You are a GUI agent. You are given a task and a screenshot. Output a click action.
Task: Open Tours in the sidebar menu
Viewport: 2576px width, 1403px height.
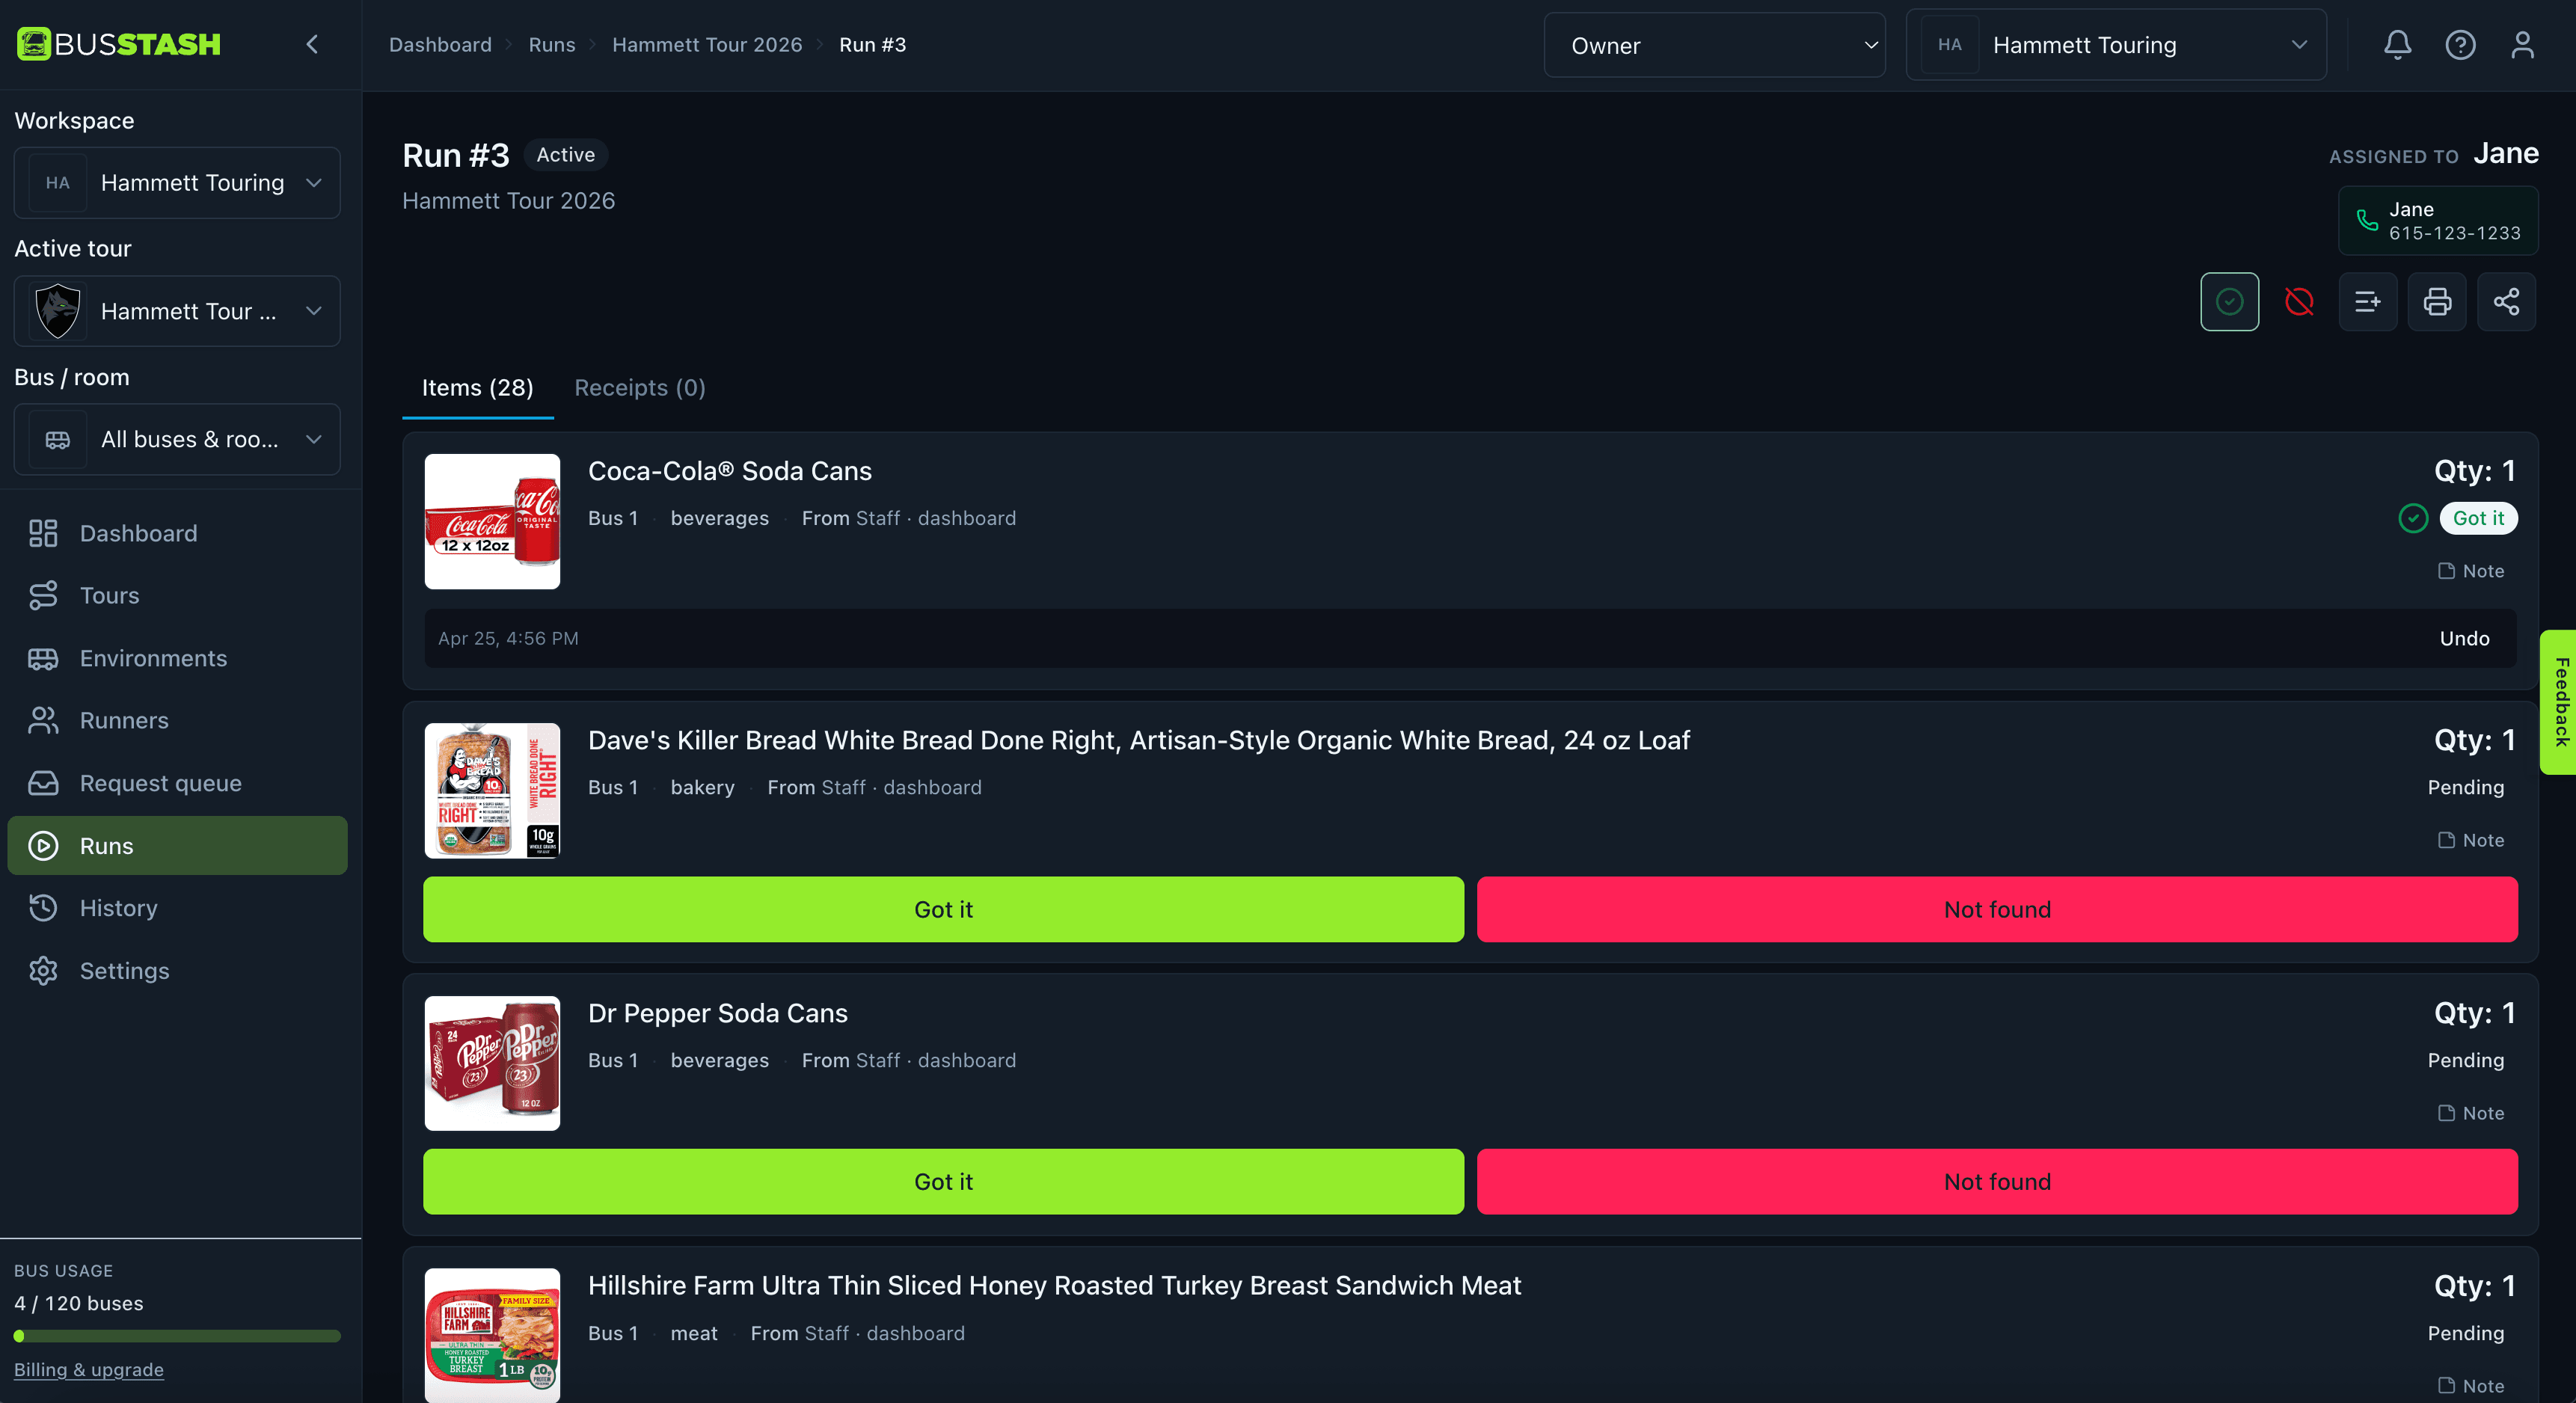click(x=177, y=595)
